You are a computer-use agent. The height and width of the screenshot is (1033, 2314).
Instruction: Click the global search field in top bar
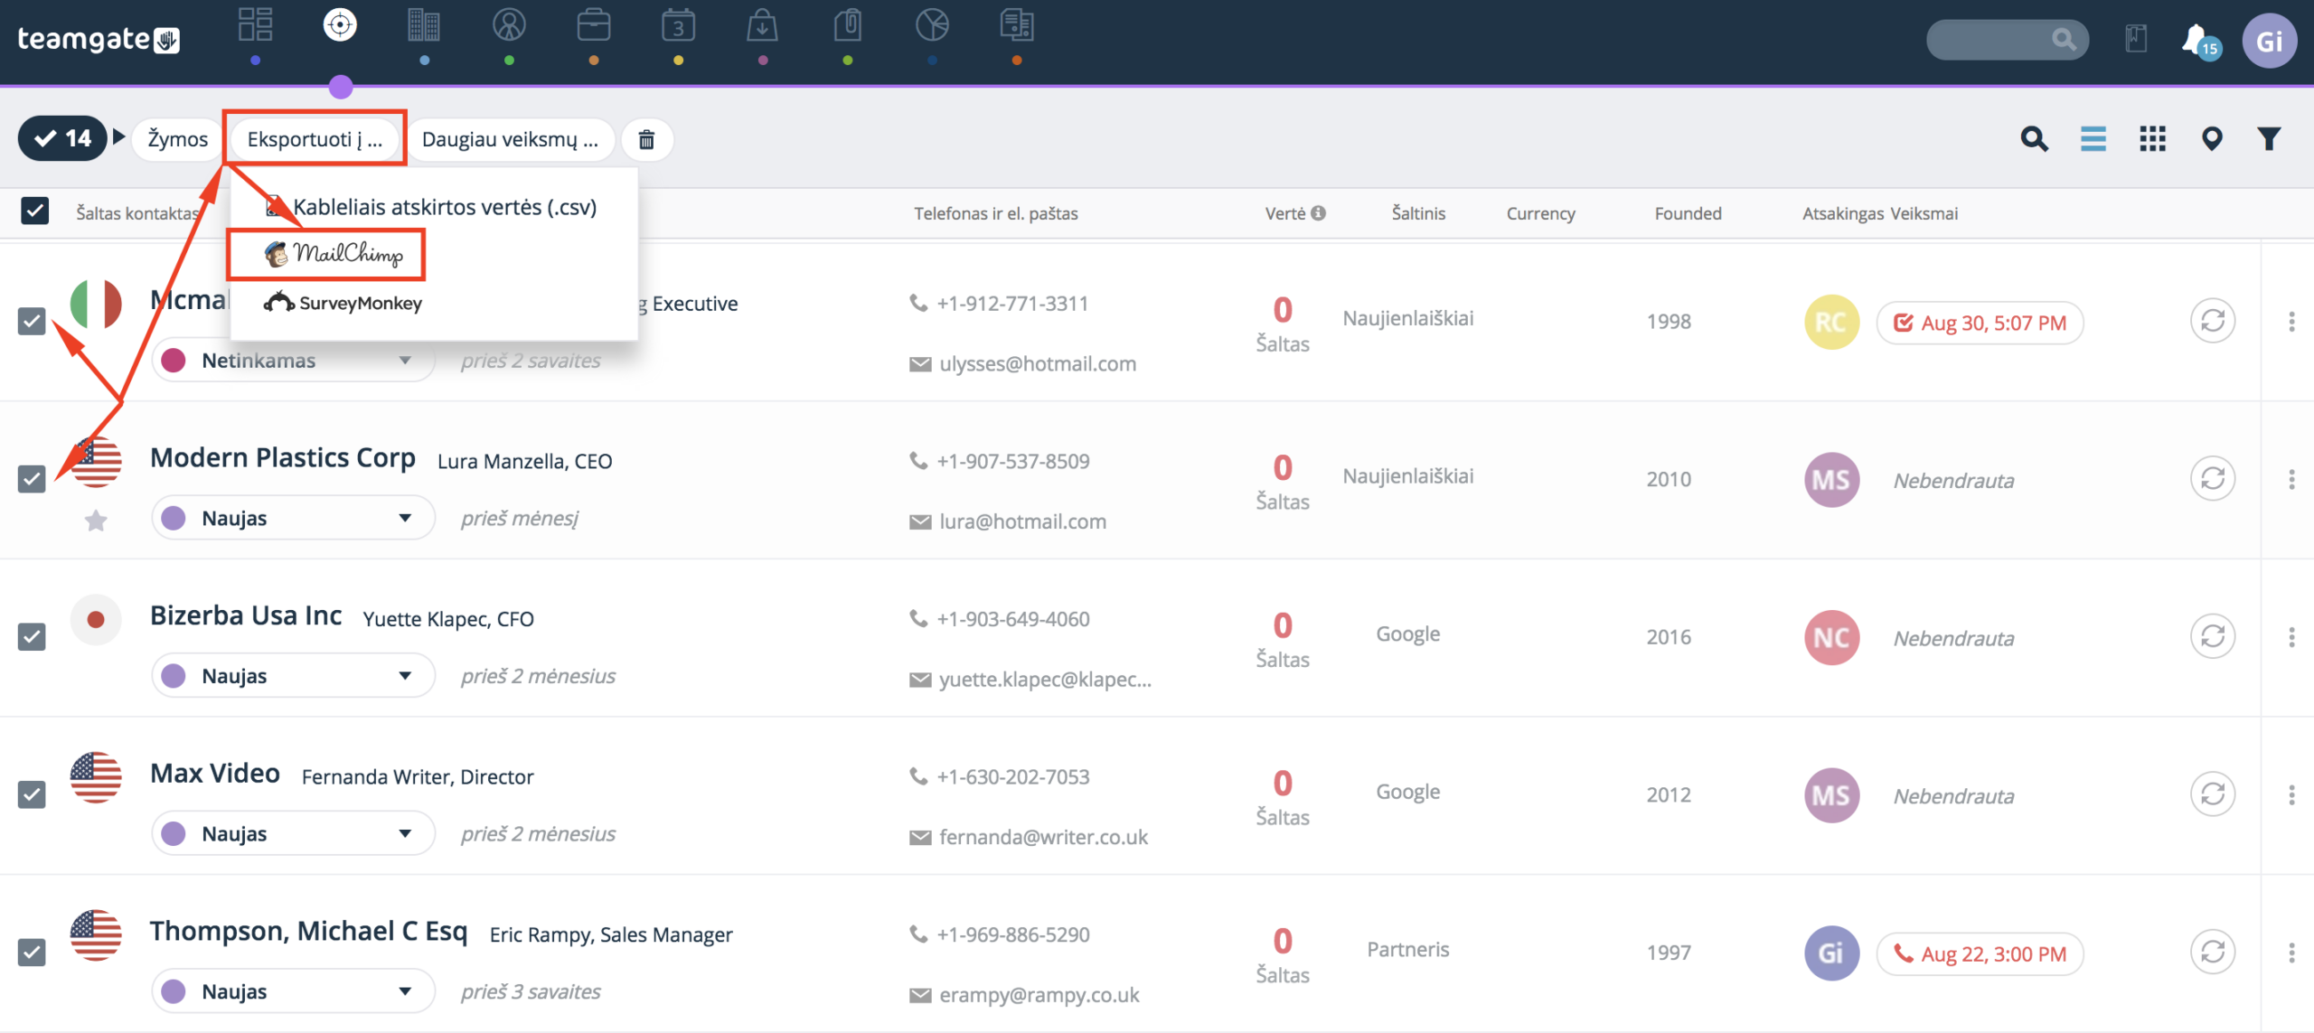pos(2007,40)
